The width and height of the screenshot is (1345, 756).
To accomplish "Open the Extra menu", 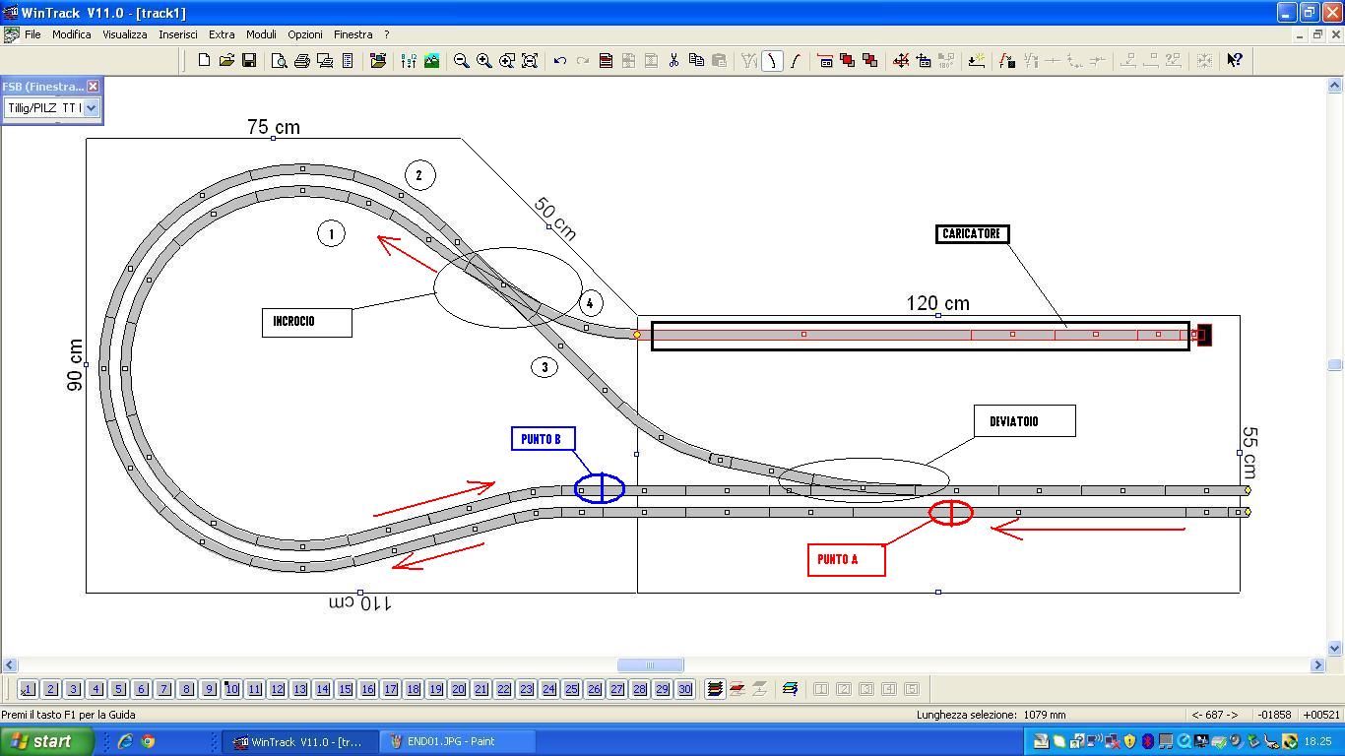I will [x=222, y=34].
